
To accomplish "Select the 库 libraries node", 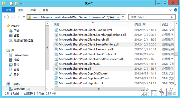I will (13, 50).
